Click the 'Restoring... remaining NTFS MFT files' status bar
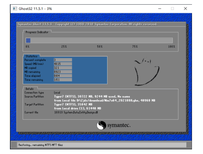Screen dimensions: 203x154 tap(101, 145)
